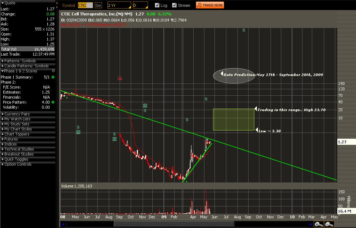Image resolution: width=356 pixels, height=228 pixels.
Task: Open the My Watch Lists section
Action: point(28,119)
